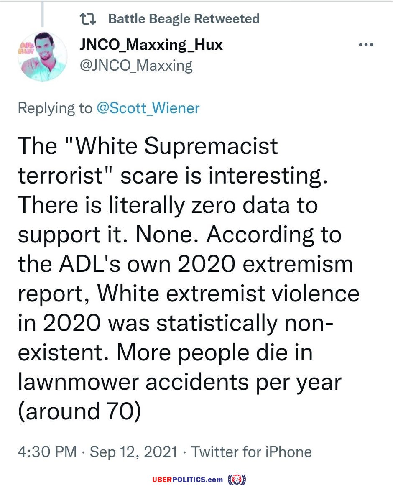The height and width of the screenshot is (485, 393).
Task: Open JNCO_Maxxing_Hux's profile avatar
Action: pyautogui.click(x=43, y=56)
